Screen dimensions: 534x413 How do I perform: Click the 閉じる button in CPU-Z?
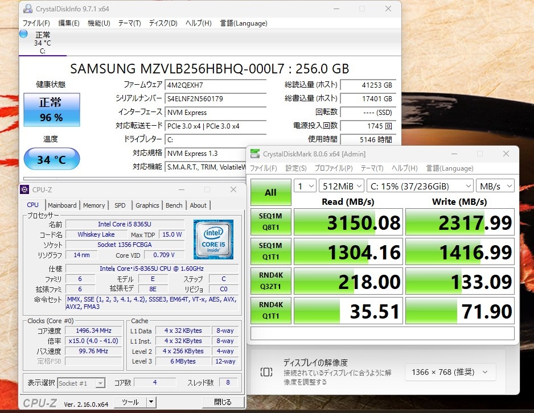tap(223, 402)
